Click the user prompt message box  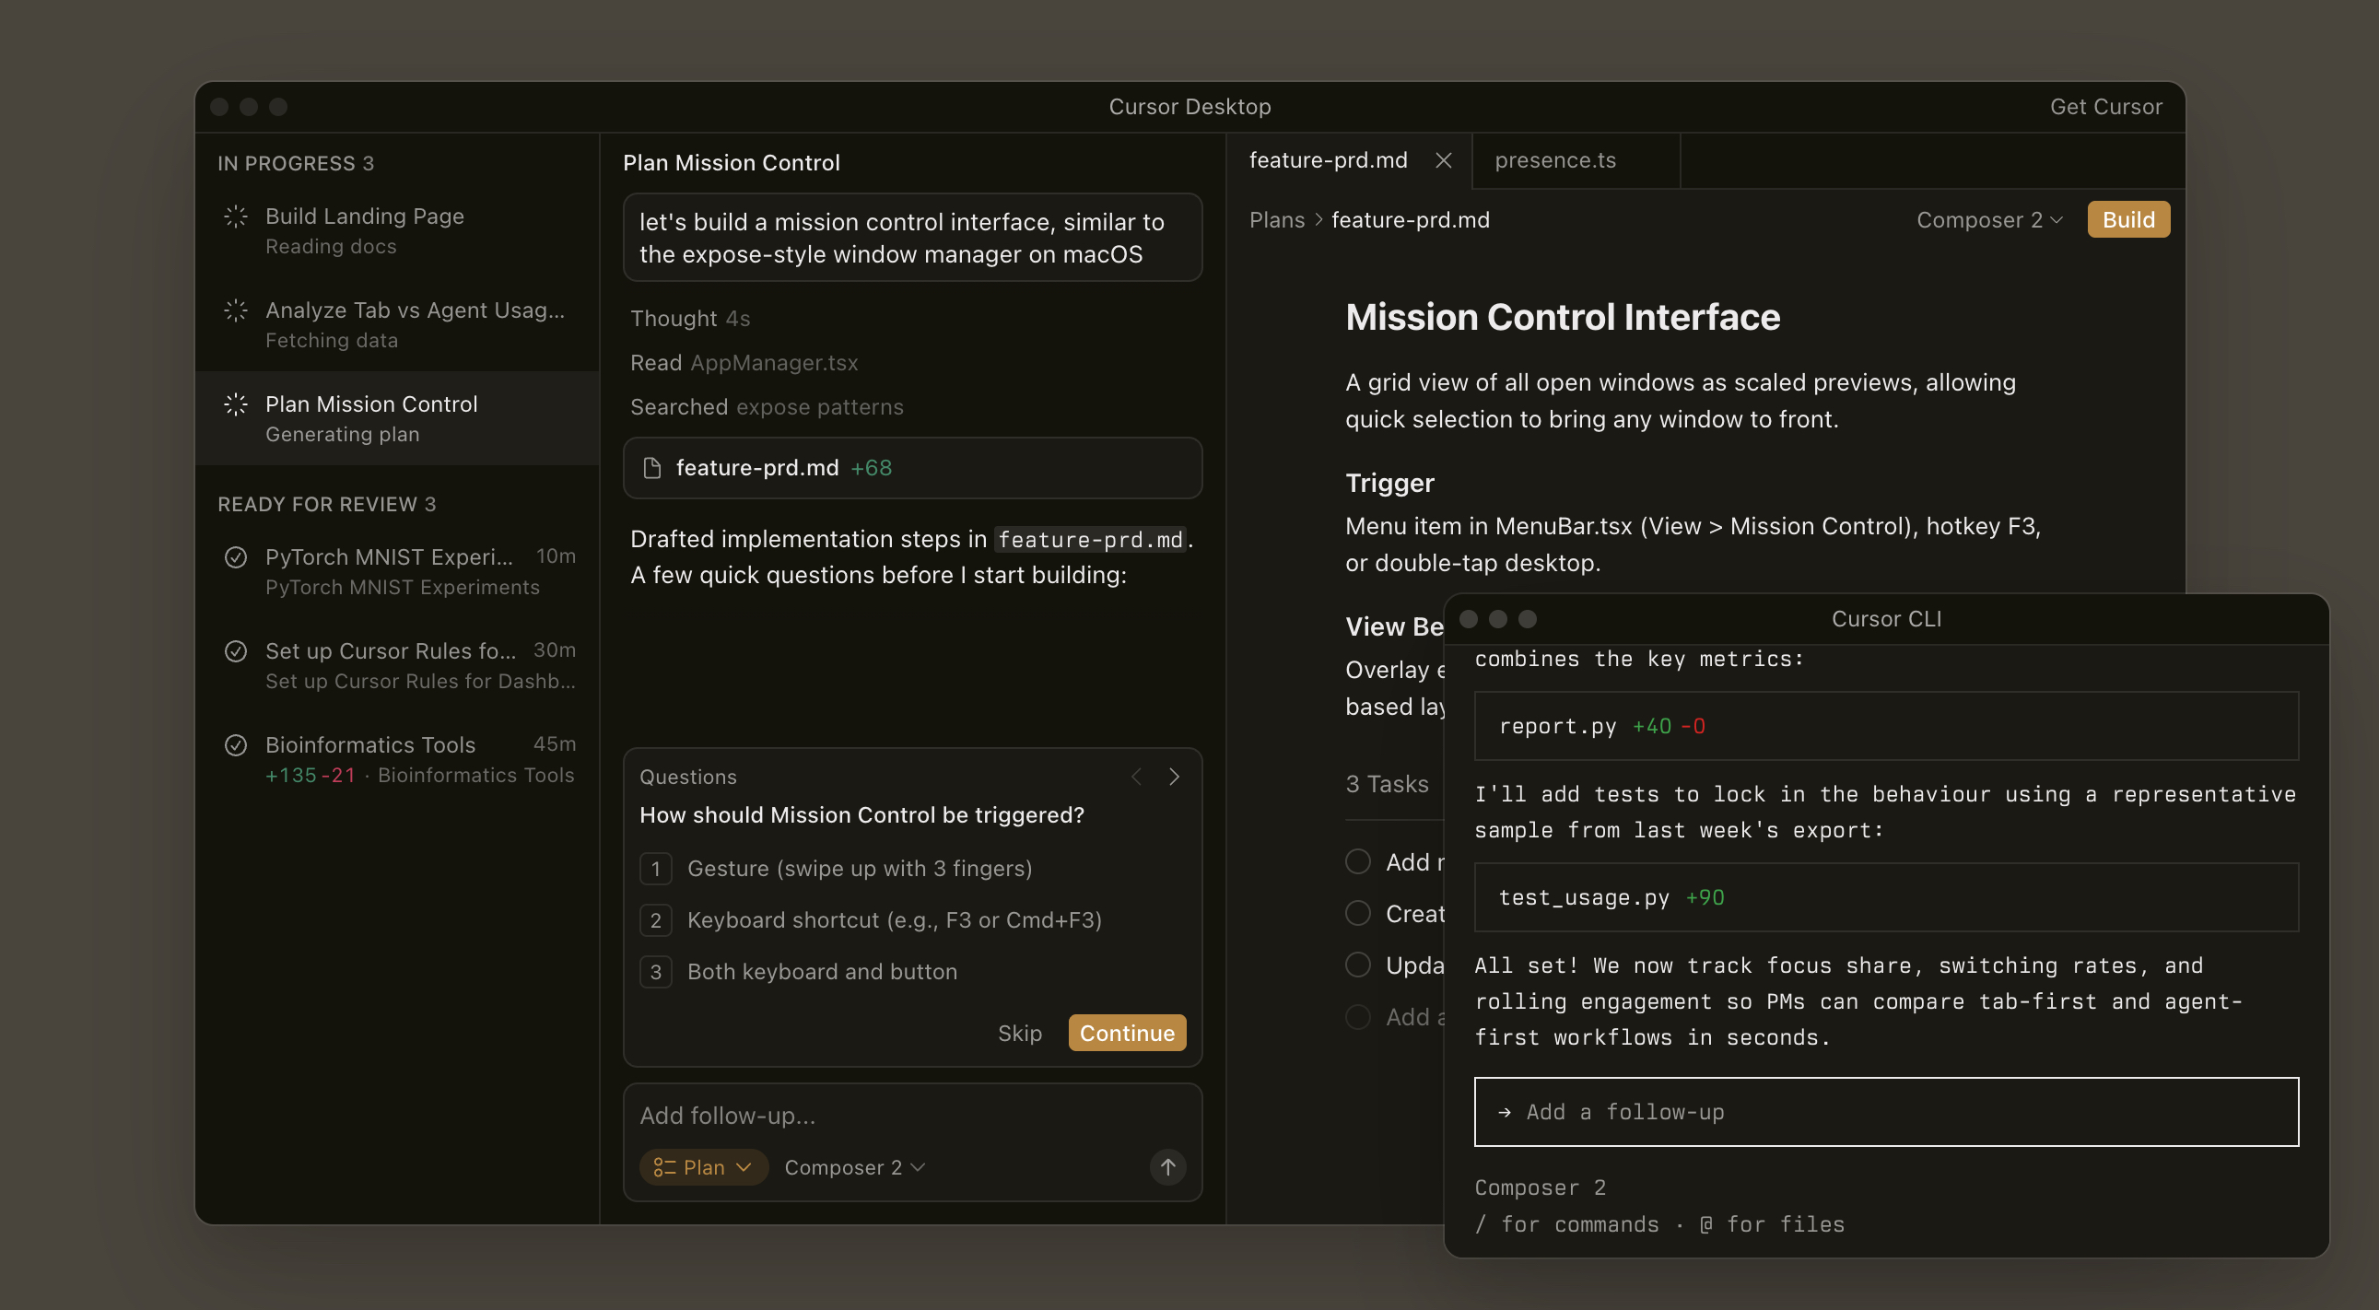pyautogui.click(x=912, y=239)
